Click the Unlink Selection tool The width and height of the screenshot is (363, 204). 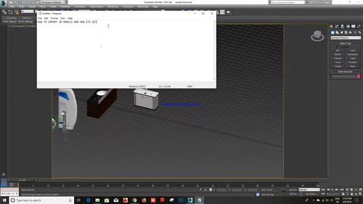[10, 12]
